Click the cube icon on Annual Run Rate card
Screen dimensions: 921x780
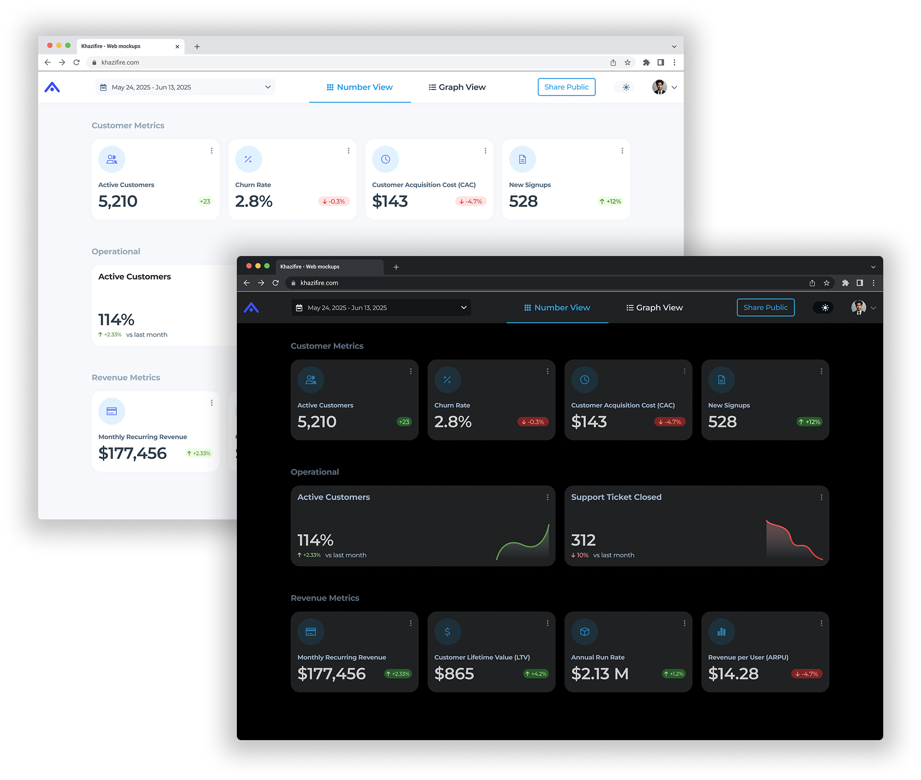pyautogui.click(x=584, y=632)
